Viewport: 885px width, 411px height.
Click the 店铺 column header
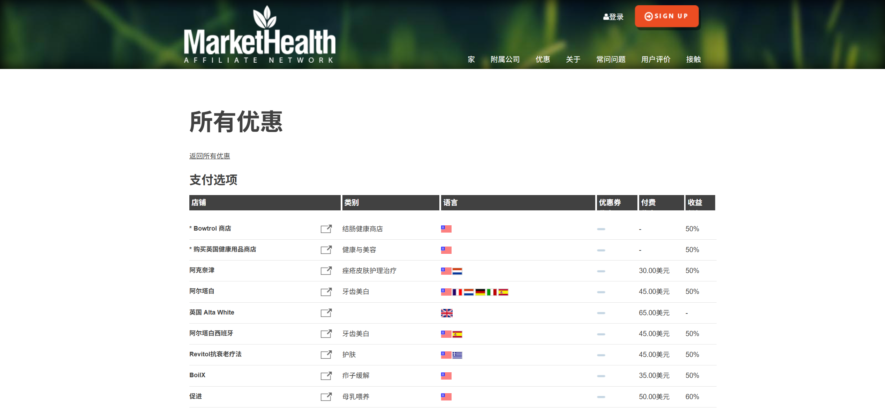click(265, 202)
